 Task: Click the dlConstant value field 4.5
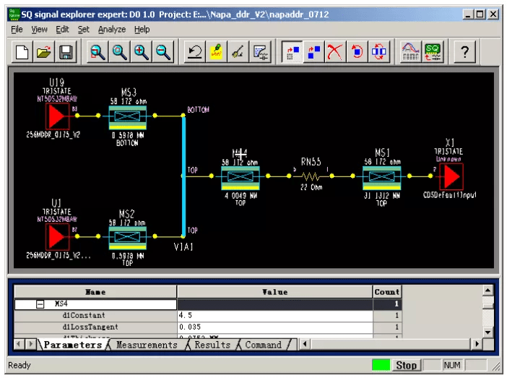(274, 316)
